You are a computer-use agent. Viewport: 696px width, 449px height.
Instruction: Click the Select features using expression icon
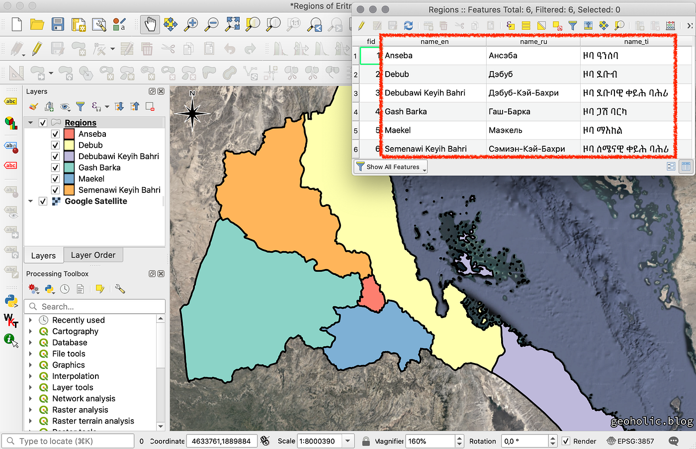tap(510, 25)
